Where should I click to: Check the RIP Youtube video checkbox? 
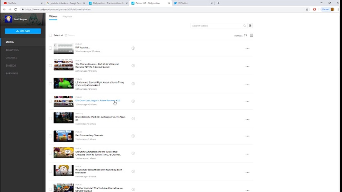click(50, 48)
